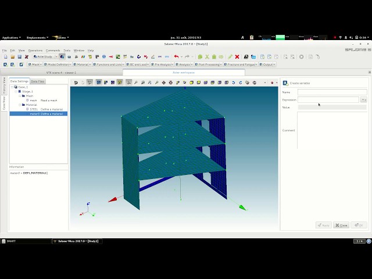372x279 pixels.
Task: Open the Operations menu
Action: pyautogui.click(x=35, y=51)
